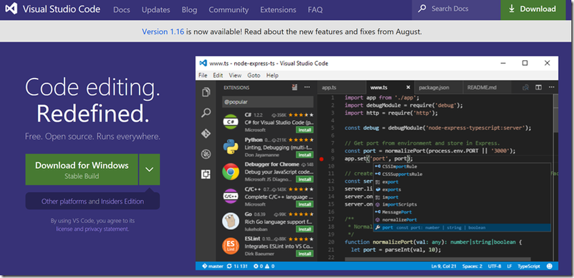
Task: Open the Goto menu
Action: click(x=254, y=76)
